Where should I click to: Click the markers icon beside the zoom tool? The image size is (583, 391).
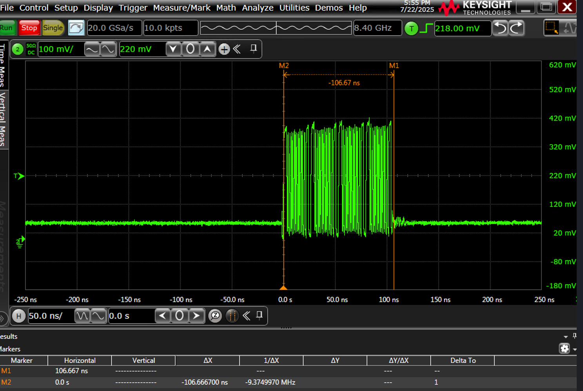click(x=232, y=316)
